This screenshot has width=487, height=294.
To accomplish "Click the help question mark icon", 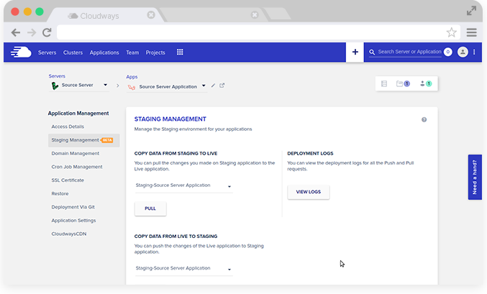I will tap(424, 119).
